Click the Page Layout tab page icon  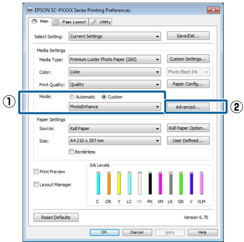(56, 22)
